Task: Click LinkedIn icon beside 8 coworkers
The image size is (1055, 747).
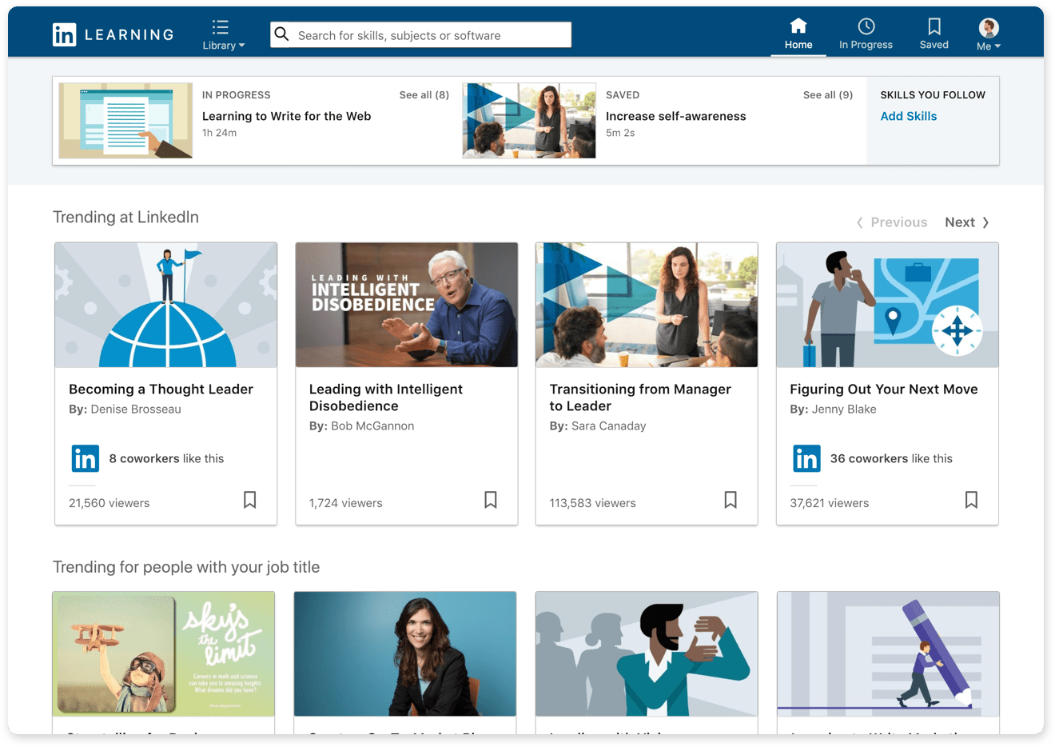Action: [86, 458]
